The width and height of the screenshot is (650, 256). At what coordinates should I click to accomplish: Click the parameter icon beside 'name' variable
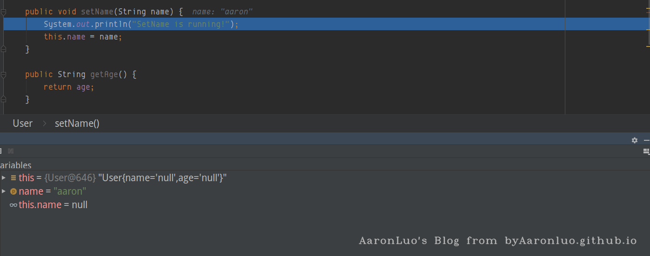click(13, 191)
